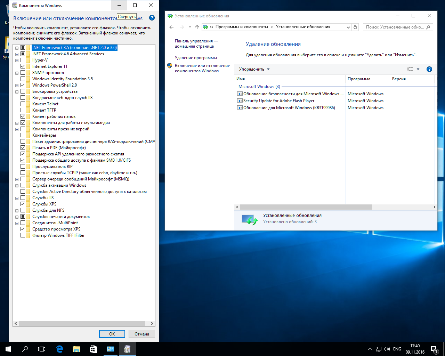Collapse Microsoft Windows (3) group header

[259, 87]
